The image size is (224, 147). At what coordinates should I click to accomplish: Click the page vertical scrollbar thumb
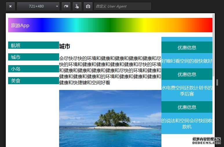pos(214,45)
